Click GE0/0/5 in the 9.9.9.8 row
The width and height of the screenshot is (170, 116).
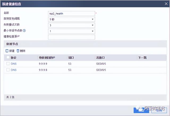pos(101,70)
